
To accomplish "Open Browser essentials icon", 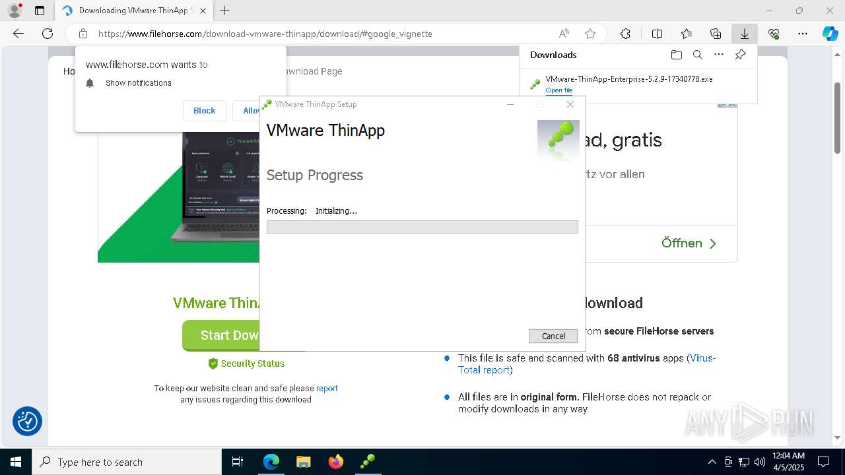I will pos(774,34).
